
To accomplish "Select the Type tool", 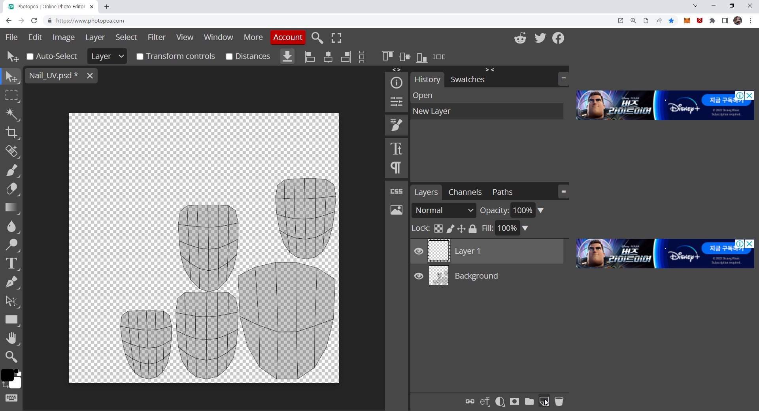I will coord(11,264).
